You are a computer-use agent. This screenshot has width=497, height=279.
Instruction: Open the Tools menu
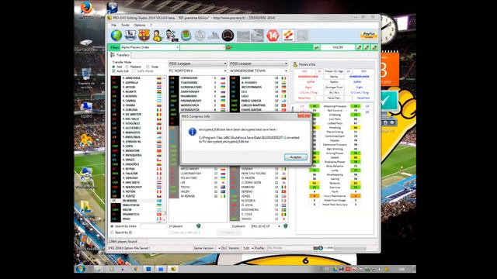(125, 25)
